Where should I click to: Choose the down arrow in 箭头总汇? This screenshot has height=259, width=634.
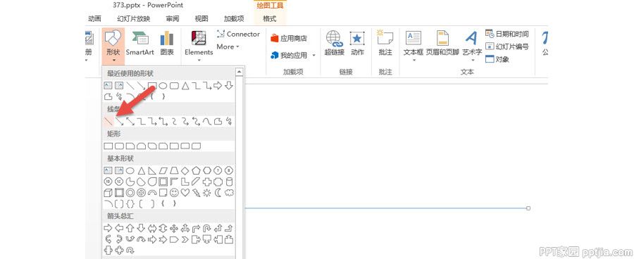pyautogui.click(x=141, y=228)
